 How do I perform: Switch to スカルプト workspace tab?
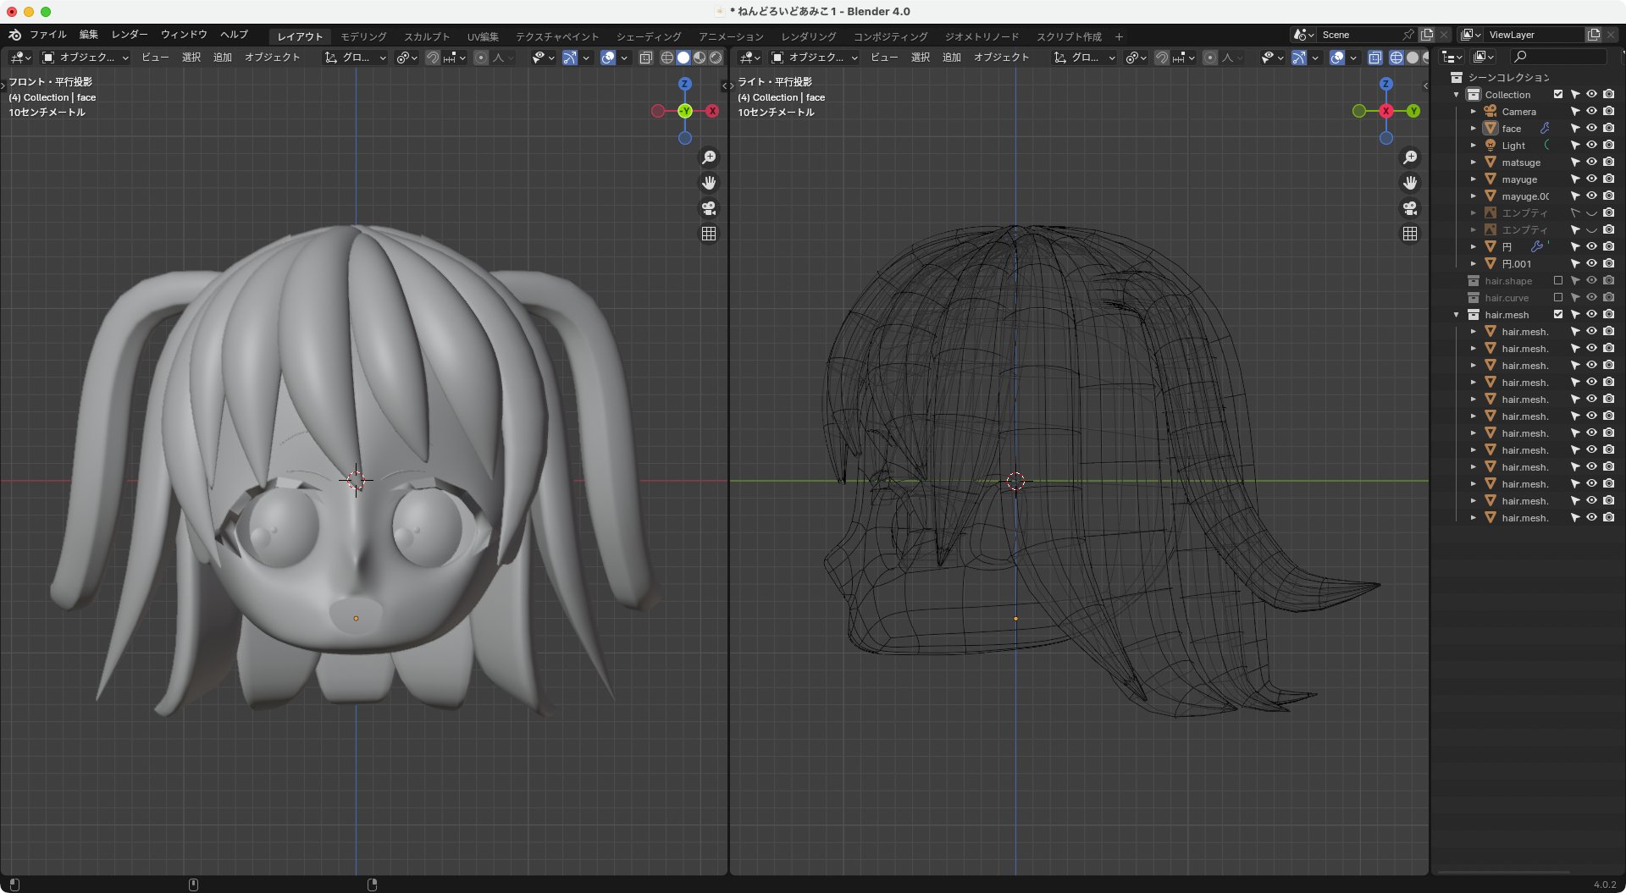point(427,36)
